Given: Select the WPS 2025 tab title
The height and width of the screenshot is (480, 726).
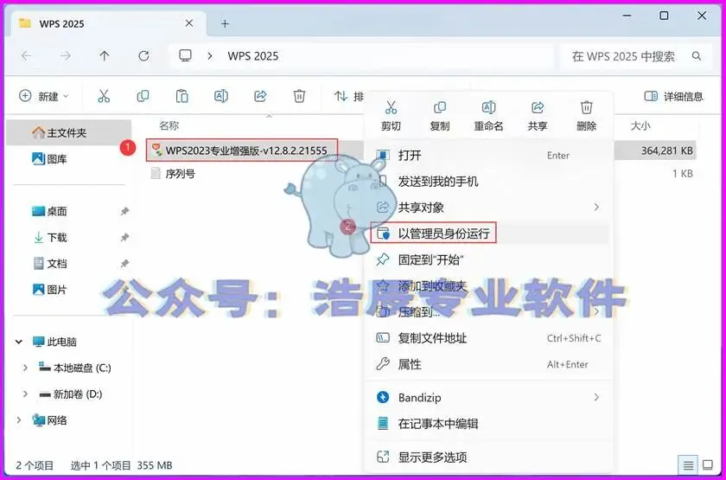Looking at the screenshot, I should pos(61,23).
